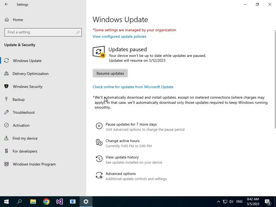Open Find my device settings
276x207 pixels.
(25, 138)
